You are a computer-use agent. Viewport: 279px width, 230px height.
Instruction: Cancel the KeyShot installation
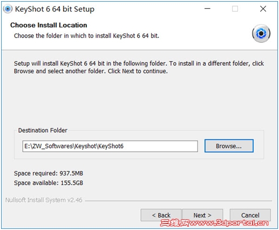[250, 215]
